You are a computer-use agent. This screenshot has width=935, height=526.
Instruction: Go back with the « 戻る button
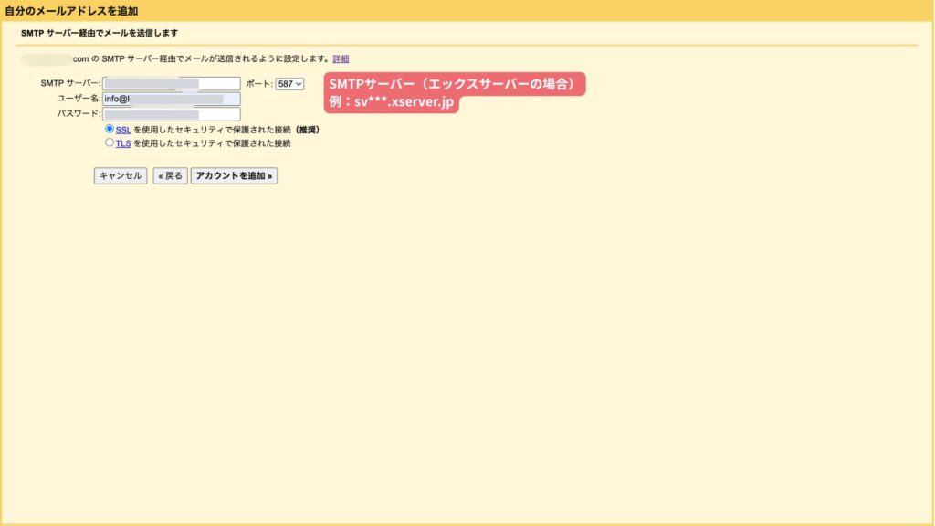(170, 175)
